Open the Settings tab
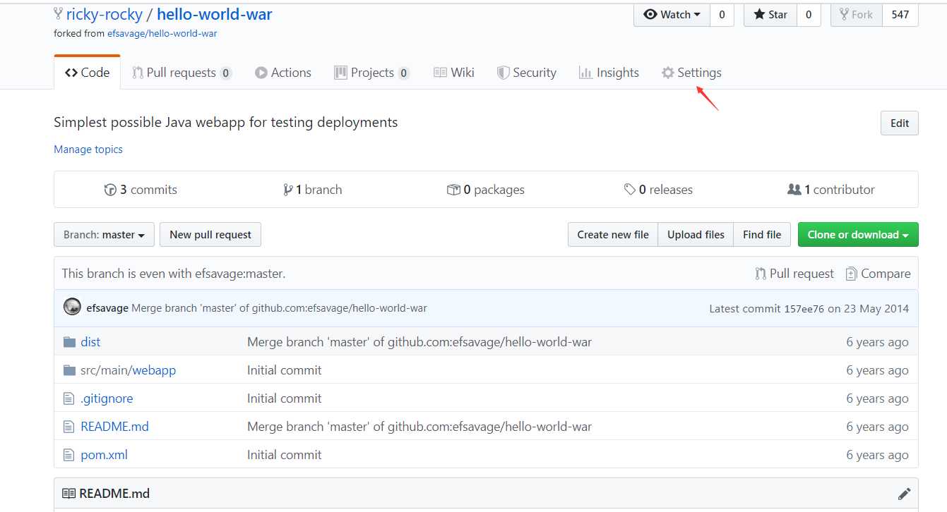The image size is (947, 512). (691, 73)
